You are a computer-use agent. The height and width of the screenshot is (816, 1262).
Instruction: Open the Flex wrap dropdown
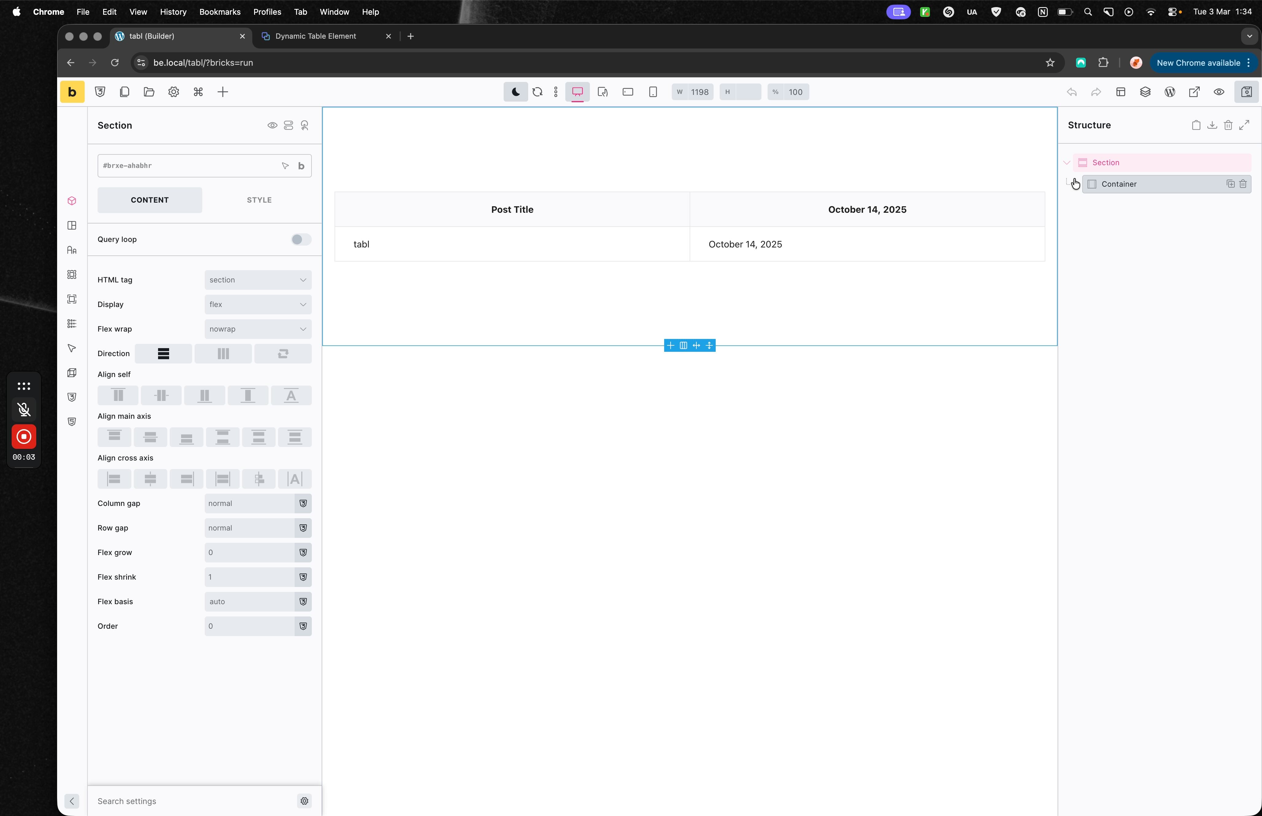257,329
